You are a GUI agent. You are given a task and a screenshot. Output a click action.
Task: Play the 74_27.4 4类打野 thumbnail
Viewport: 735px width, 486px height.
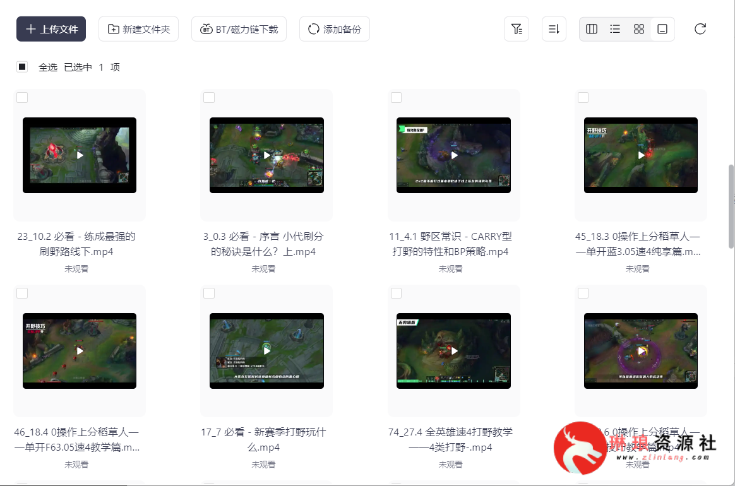point(454,350)
